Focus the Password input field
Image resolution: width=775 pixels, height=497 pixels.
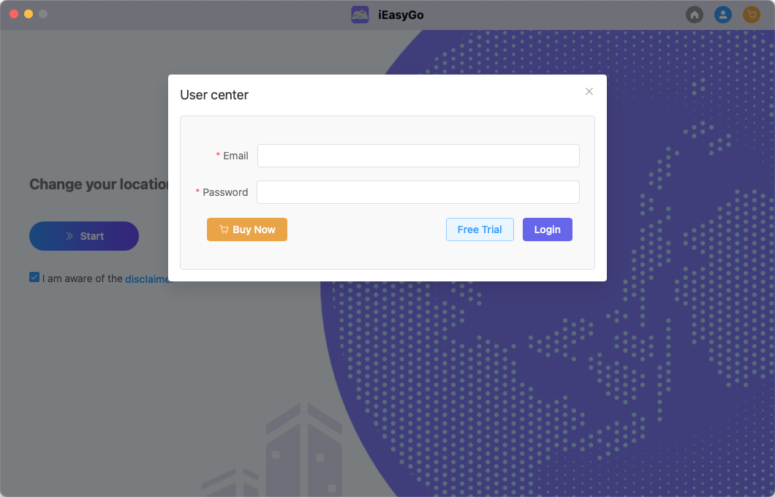click(x=418, y=192)
